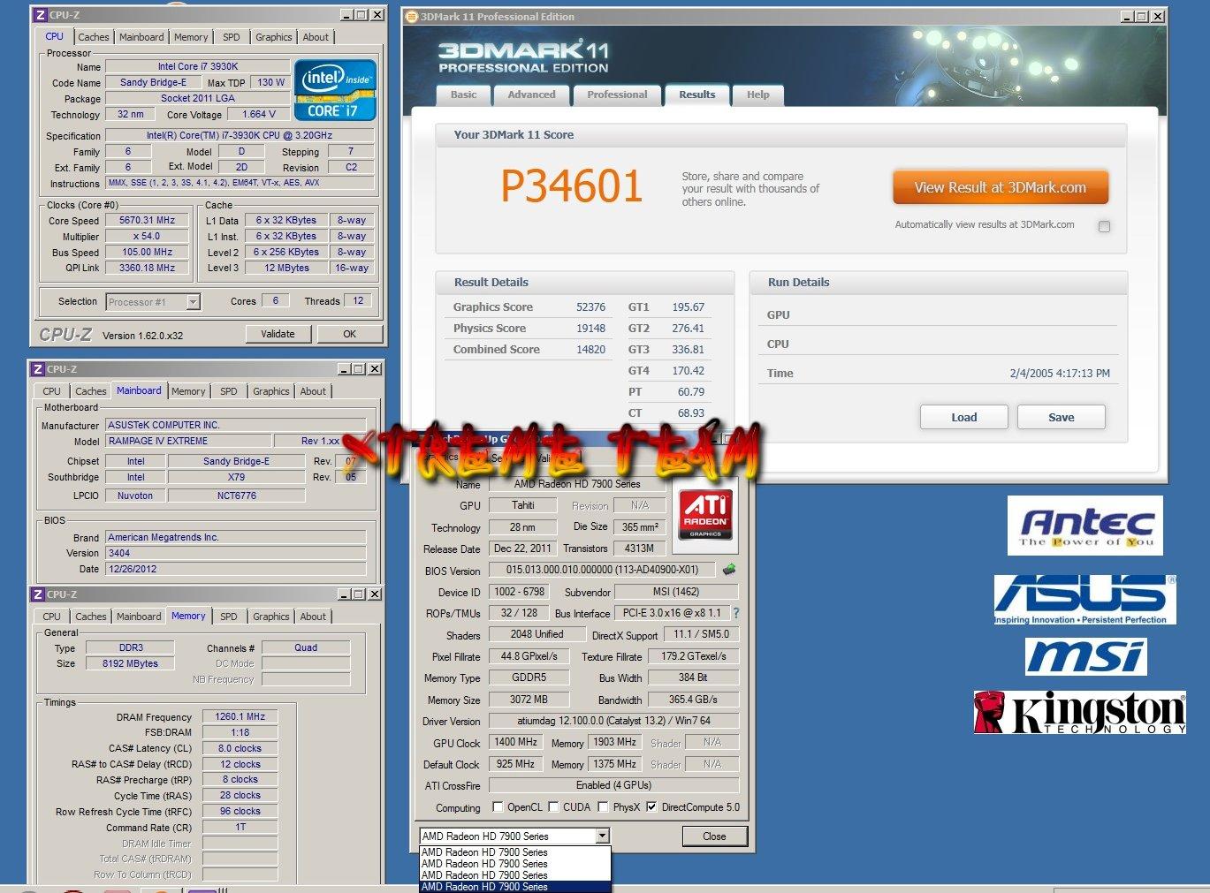Click the Load button in Run Details
The image size is (1210, 893).
pyautogui.click(x=963, y=417)
